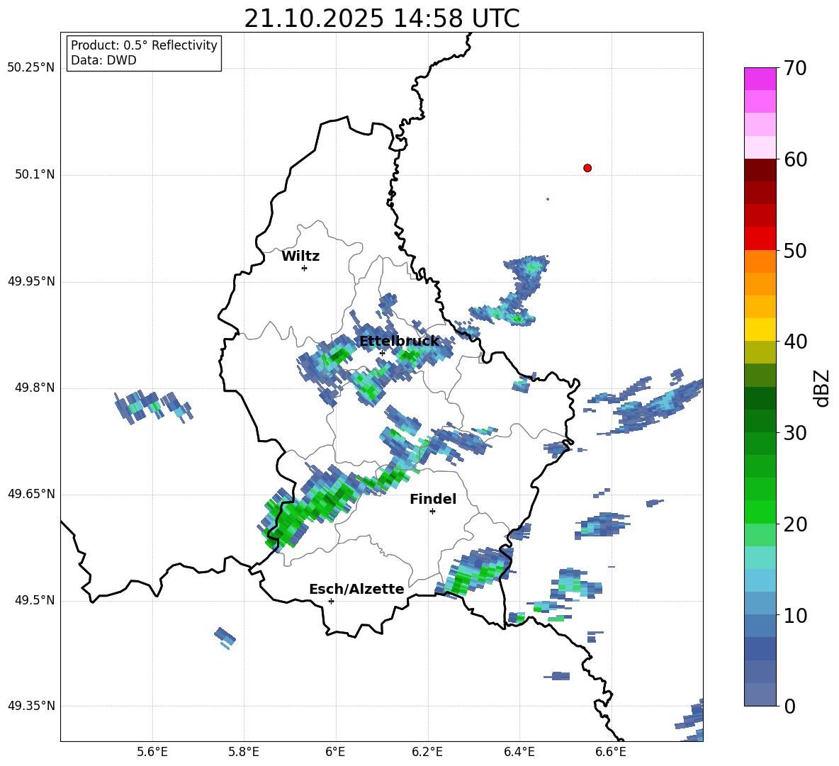Pick the magenta swatch at the colorbar top
839x766 pixels.
[760, 79]
